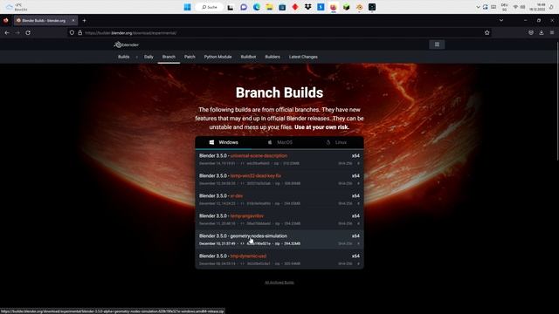The image size is (559, 314).
Task: Click SHA-256 link of xr-dev row
Action: [345, 203]
